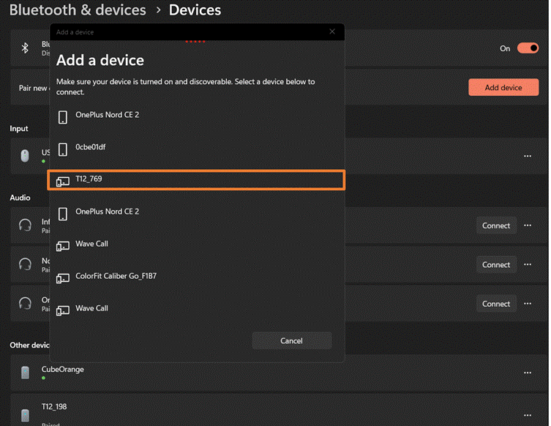Viewport: 551px width, 426px height.
Task: Click the orange Add device button
Action: [503, 88]
